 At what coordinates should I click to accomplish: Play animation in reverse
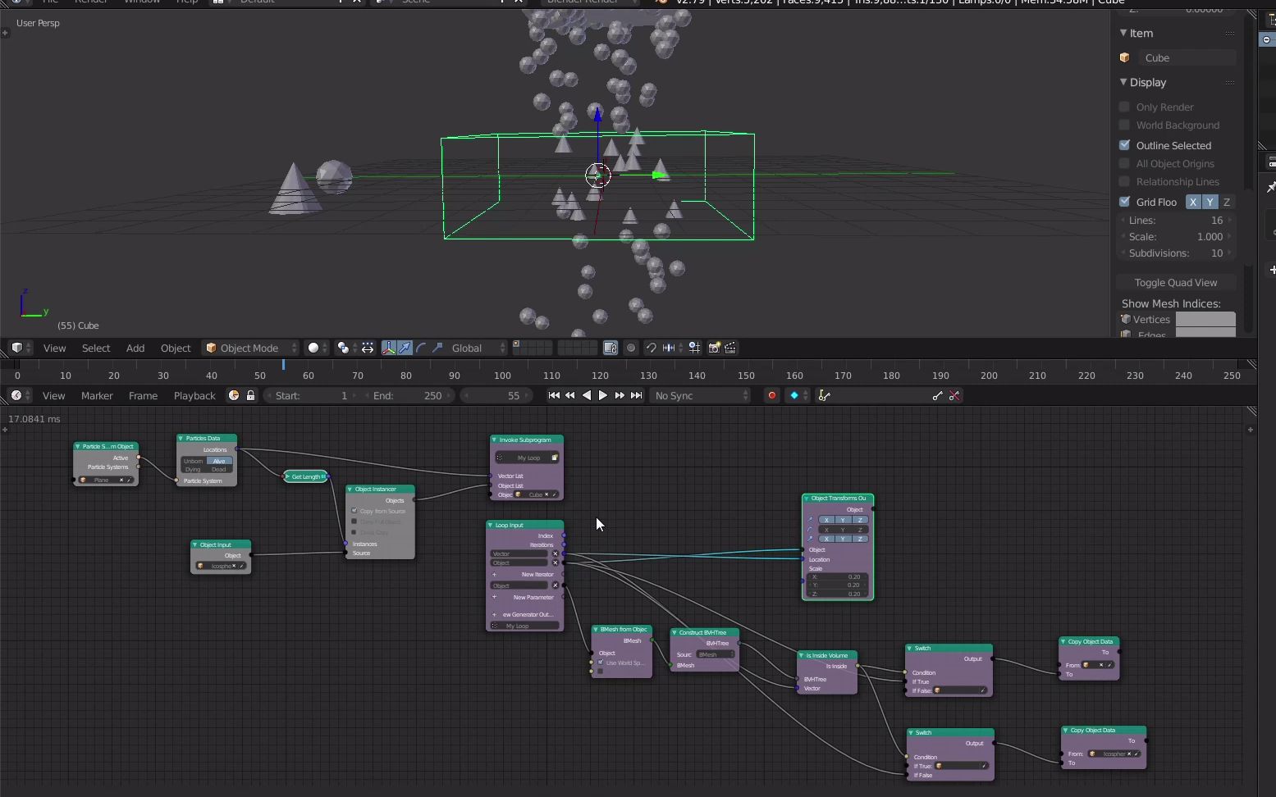(587, 395)
